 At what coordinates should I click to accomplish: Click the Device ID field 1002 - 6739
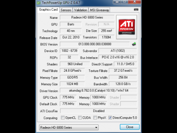69,51
